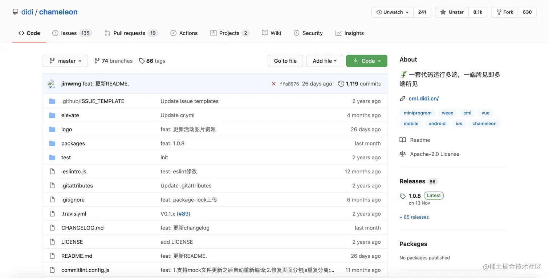Click the repository book icon beside didi
The height and width of the screenshot is (278, 549).
pyautogui.click(x=15, y=12)
